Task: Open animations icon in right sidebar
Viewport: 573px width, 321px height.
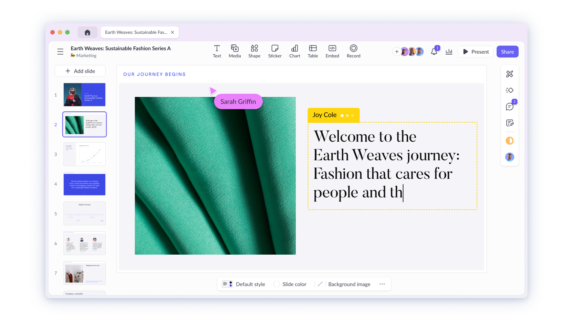Action: point(510,90)
